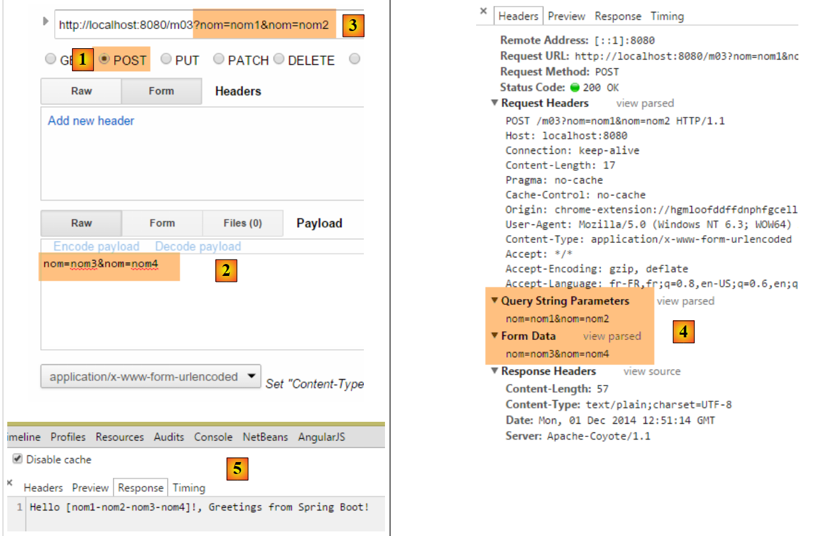
Task: Collapse the Form Data section
Action: click(x=495, y=336)
